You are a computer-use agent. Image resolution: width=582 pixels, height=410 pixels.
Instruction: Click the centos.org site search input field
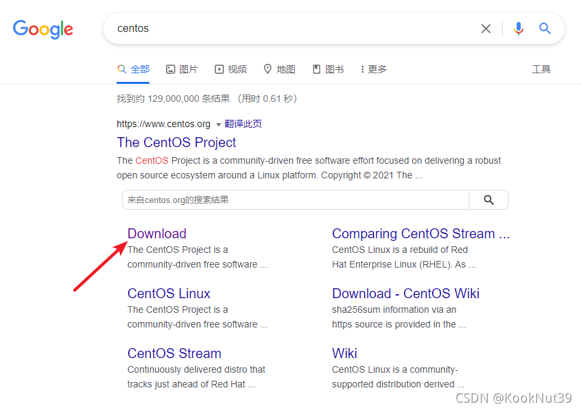295,200
